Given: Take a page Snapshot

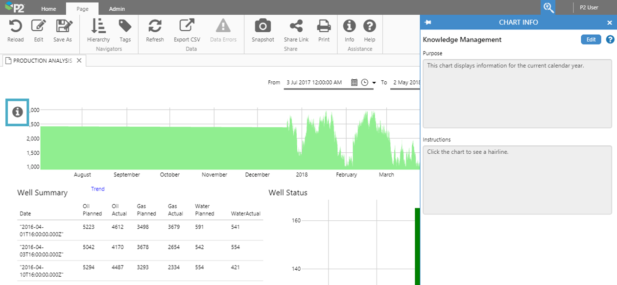Looking at the screenshot, I should (262, 26).
